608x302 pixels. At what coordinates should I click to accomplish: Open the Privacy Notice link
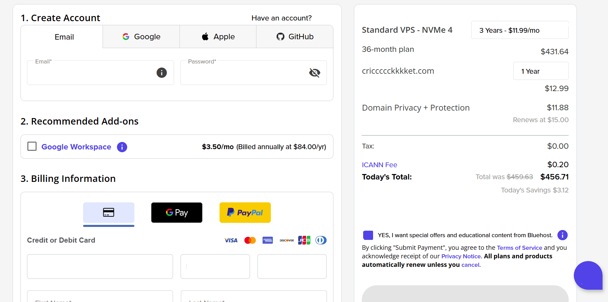point(461,256)
